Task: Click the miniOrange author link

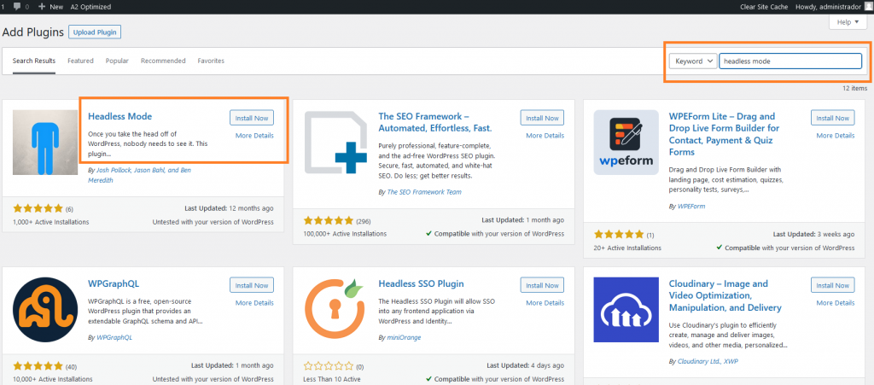Action: coord(404,337)
